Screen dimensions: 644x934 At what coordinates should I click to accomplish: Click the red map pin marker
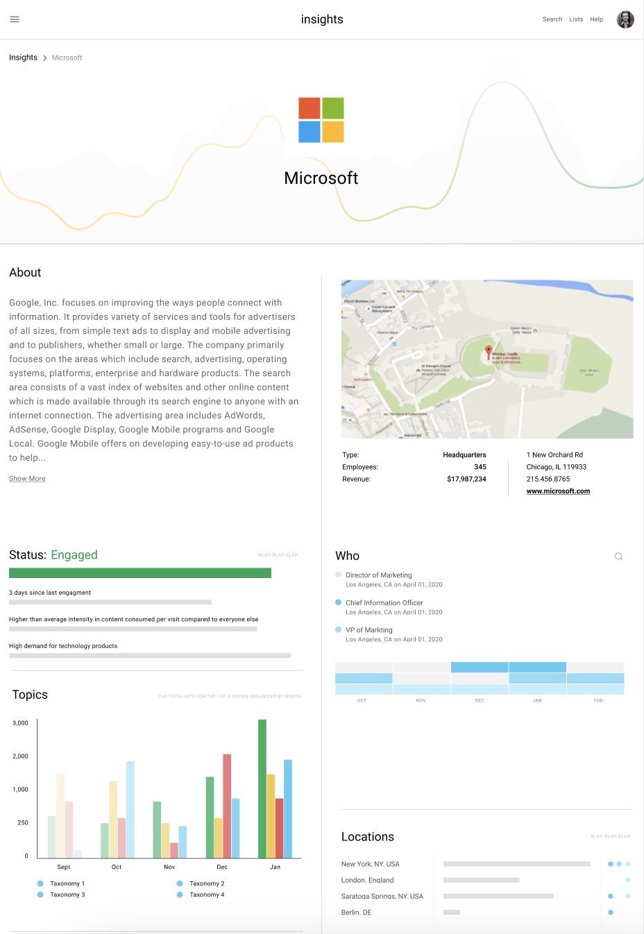(489, 351)
